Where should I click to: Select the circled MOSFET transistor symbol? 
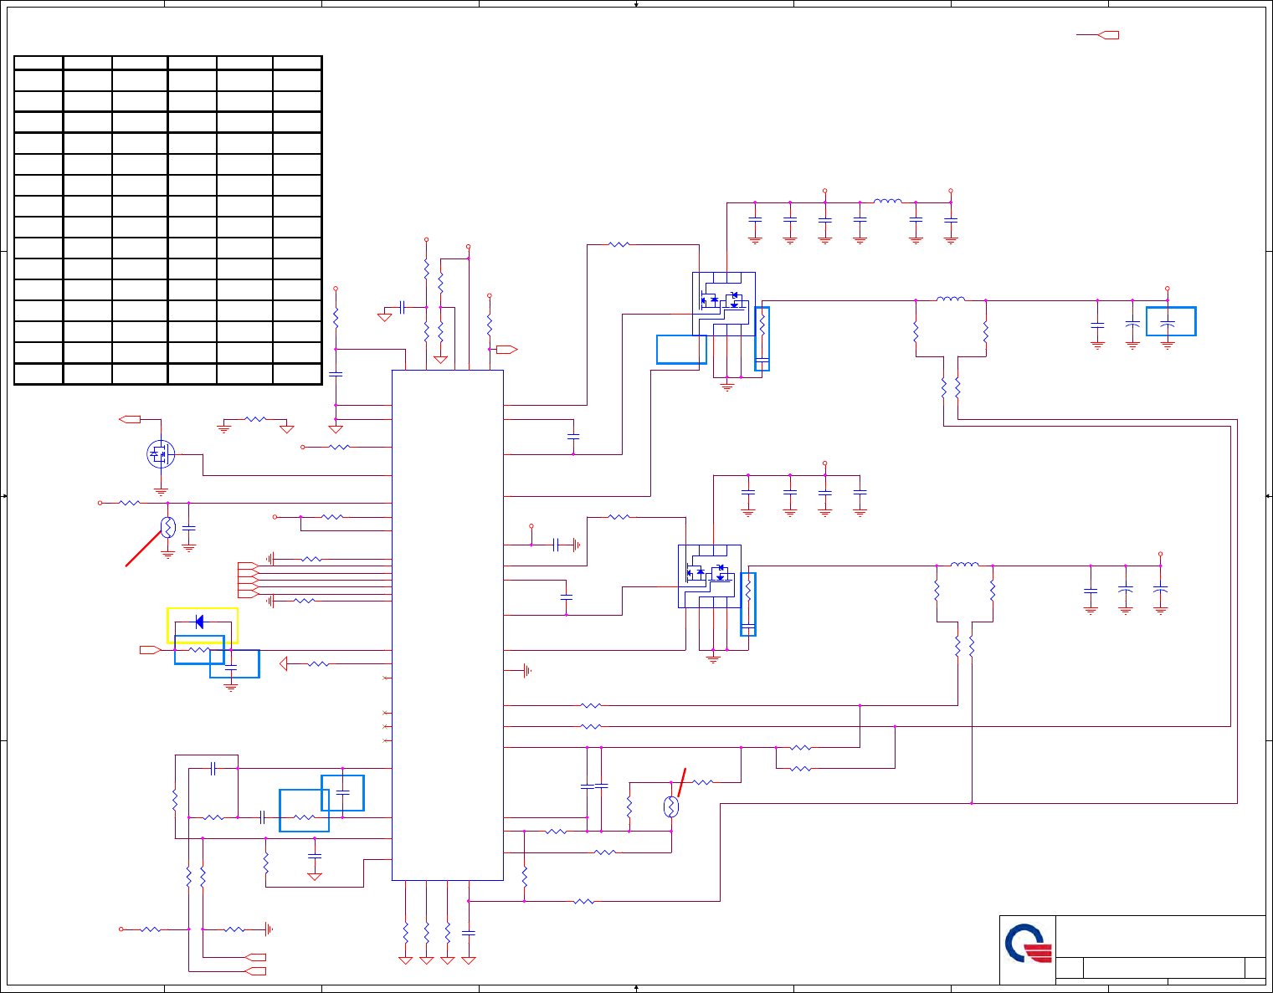[x=161, y=454]
